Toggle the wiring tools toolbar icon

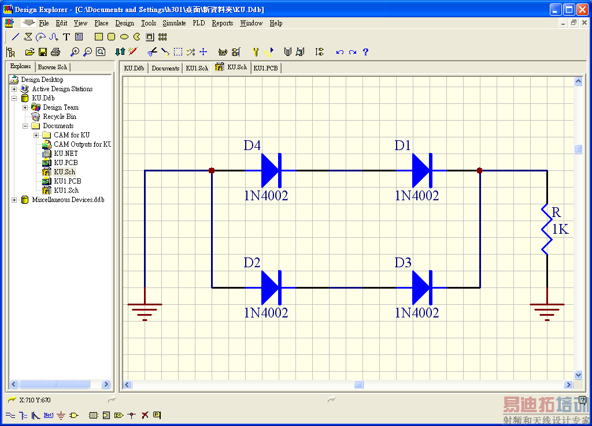pyautogui.click(x=236, y=52)
